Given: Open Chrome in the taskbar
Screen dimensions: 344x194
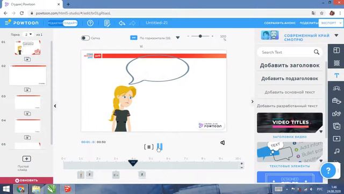Looking at the screenshot, I should (20, 189).
